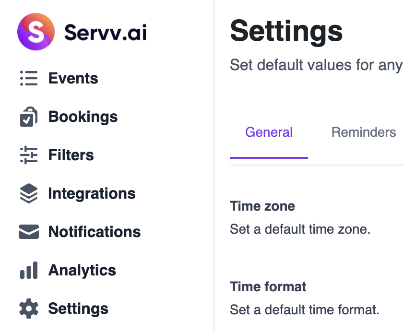Navigate to Bookings

point(83,116)
